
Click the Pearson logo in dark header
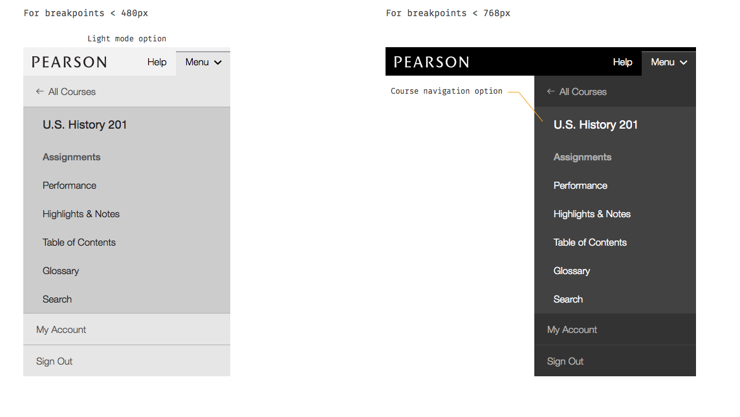coord(431,62)
